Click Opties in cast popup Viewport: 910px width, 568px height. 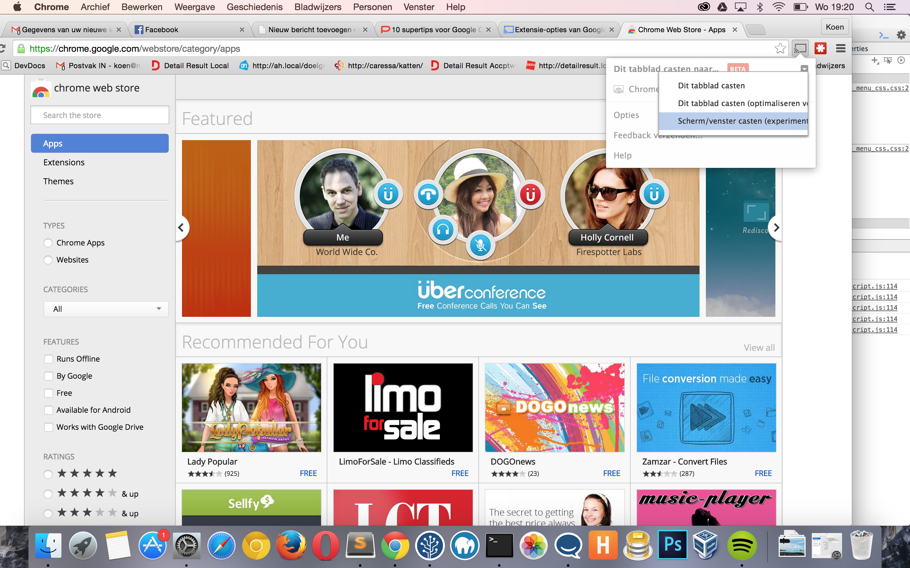click(626, 115)
